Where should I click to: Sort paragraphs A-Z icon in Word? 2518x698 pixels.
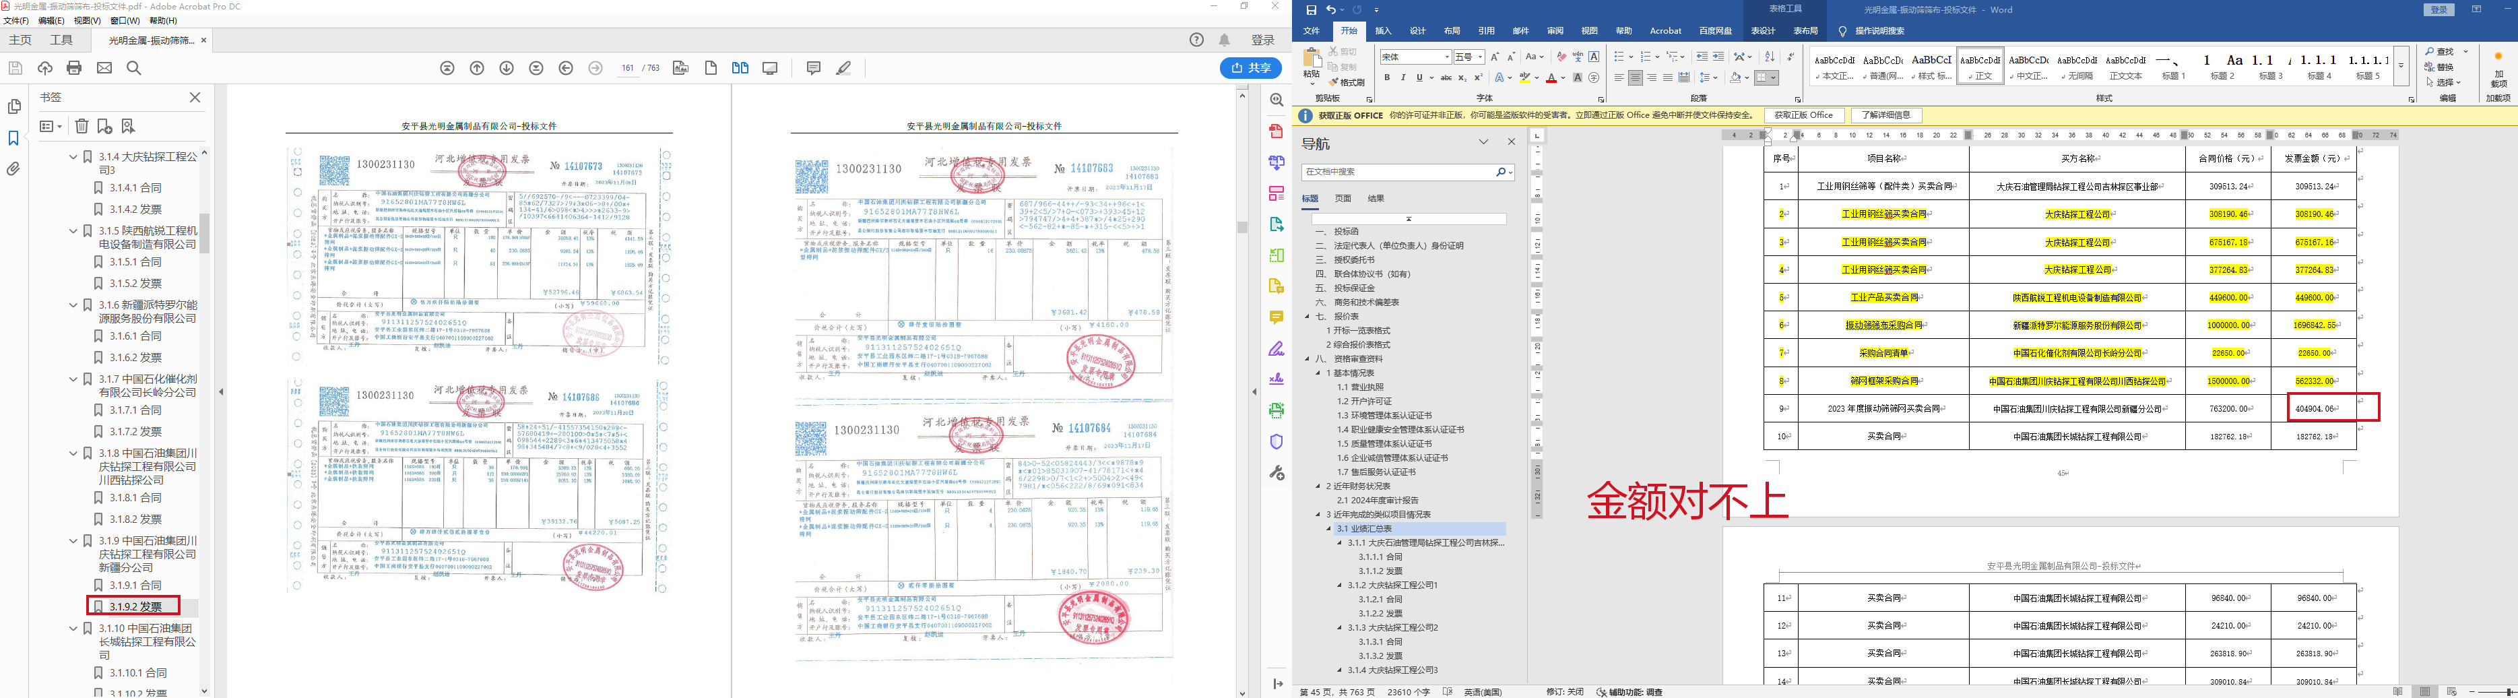(1769, 57)
